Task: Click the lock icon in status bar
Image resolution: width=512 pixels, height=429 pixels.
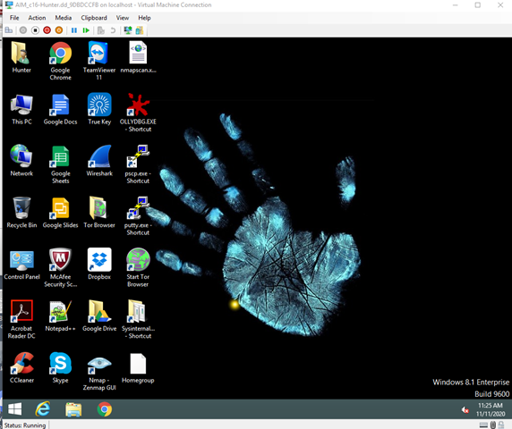Action: tap(501, 425)
